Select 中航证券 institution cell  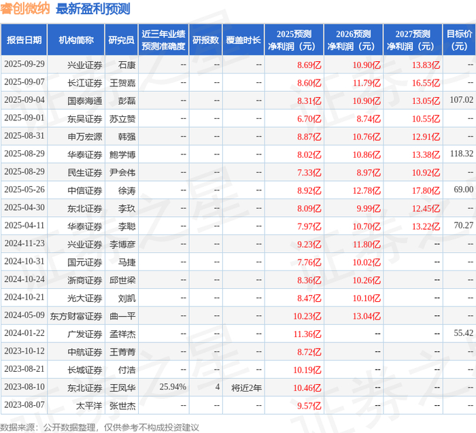click(x=85, y=351)
